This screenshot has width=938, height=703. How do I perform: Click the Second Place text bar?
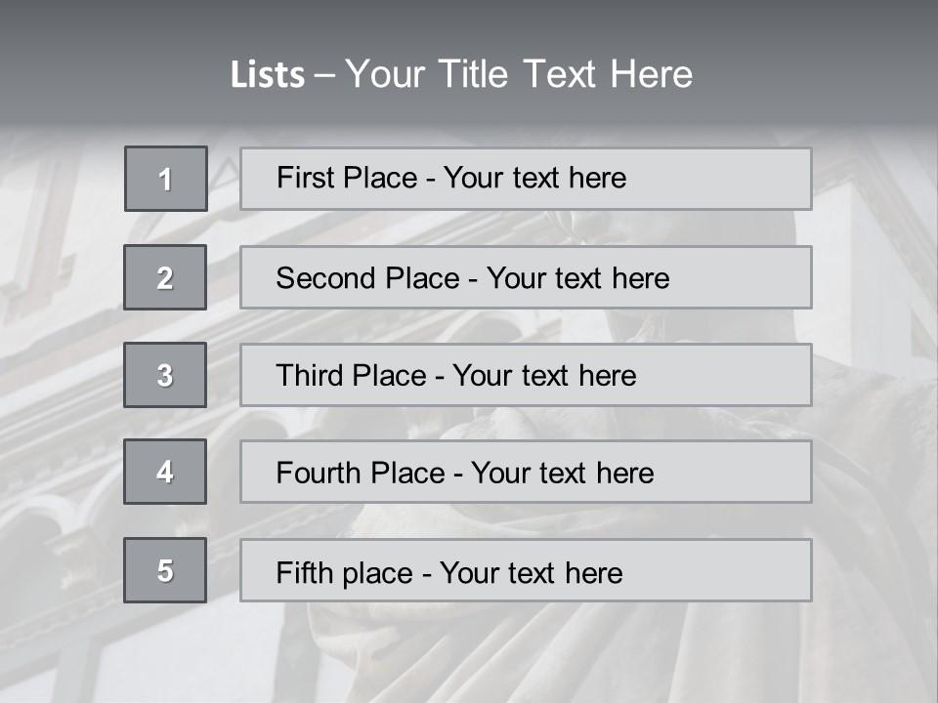click(526, 277)
